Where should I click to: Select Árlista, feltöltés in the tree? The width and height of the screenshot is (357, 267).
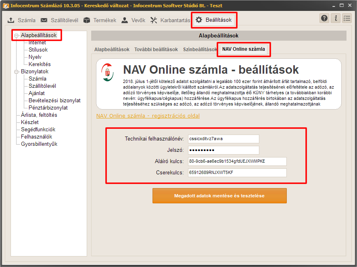click(39, 115)
